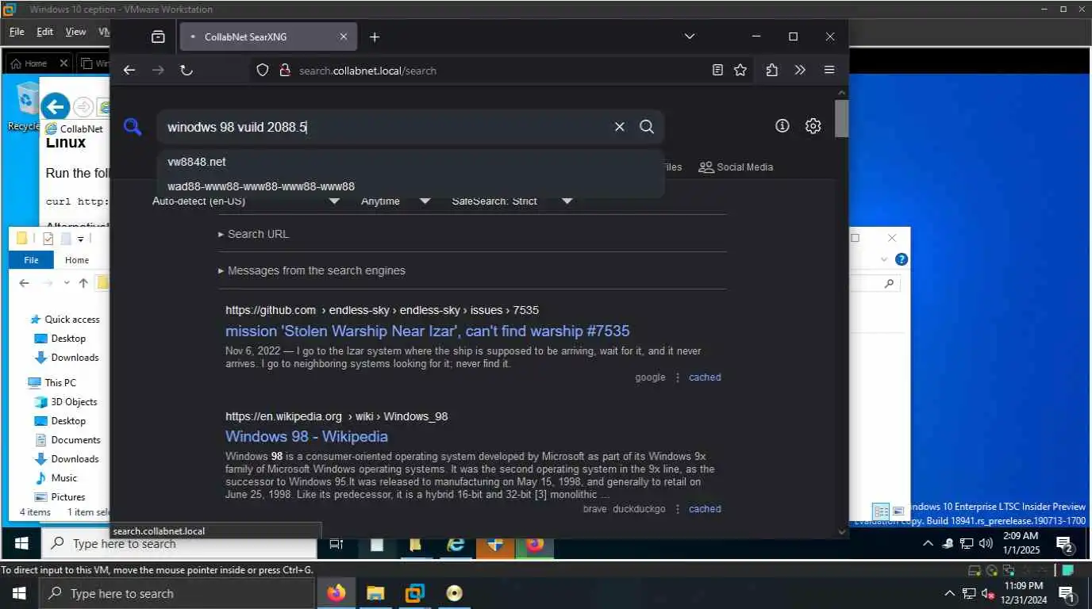Click the en.wikipedia.org Windows_98 result URL

[x=336, y=416]
